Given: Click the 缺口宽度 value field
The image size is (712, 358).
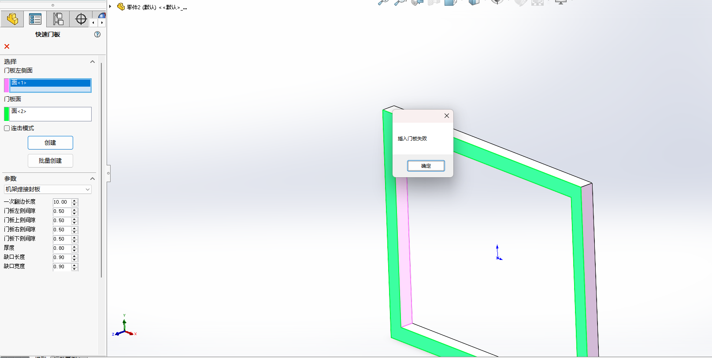Looking at the screenshot, I should (x=62, y=267).
